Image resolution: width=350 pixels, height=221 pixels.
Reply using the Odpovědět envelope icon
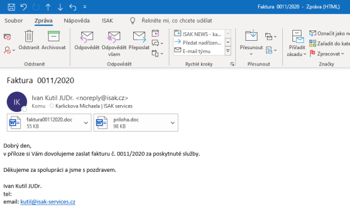pos(87,37)
